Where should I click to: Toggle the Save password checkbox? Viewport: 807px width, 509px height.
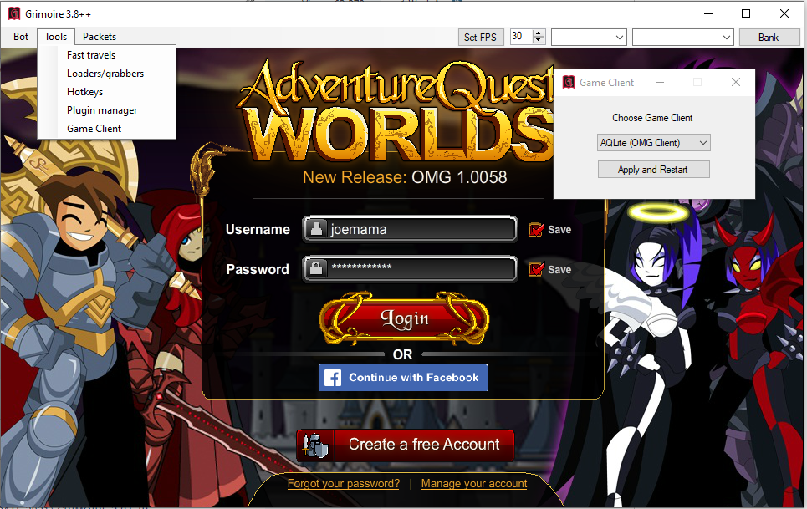[536, 269]
